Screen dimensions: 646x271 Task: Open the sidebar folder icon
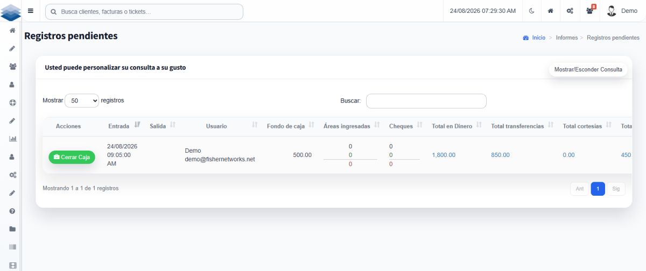tap(12, 229)
